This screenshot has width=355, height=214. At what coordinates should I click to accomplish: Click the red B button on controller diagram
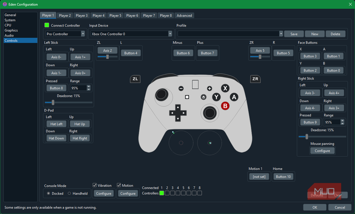[225, 106]
